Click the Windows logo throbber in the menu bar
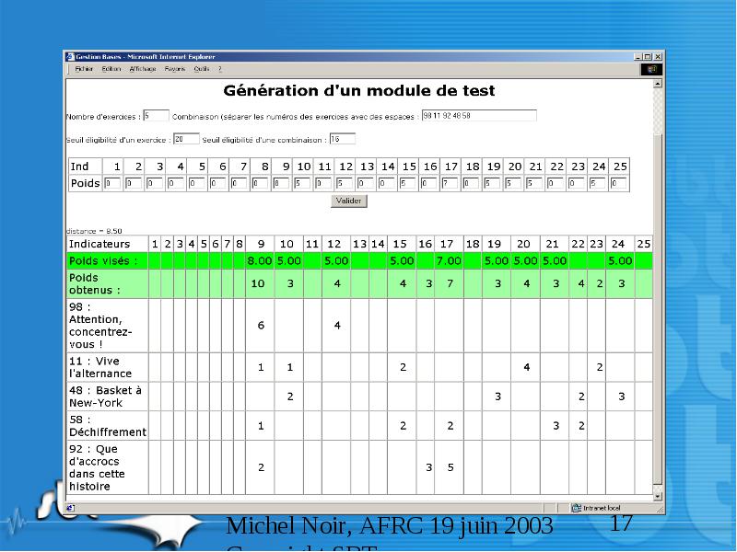 (651, 70)
